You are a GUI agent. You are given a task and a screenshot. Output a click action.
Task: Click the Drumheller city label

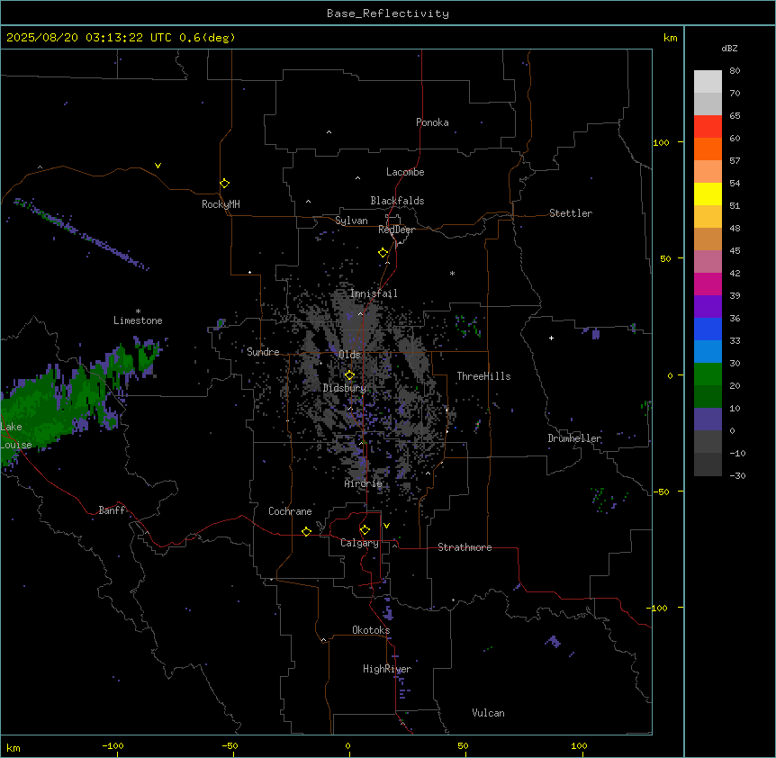574,438
